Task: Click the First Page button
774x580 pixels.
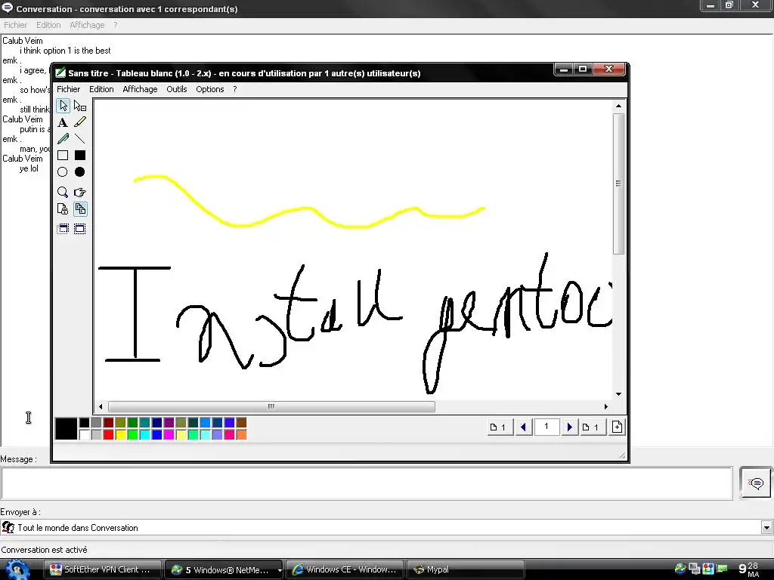Action: click(x=499, y=427)
